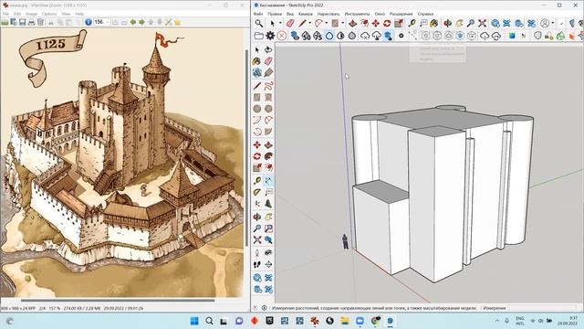
Task: Choose the Tape Measure tool in top toolbar
Action: click(412, 23)
